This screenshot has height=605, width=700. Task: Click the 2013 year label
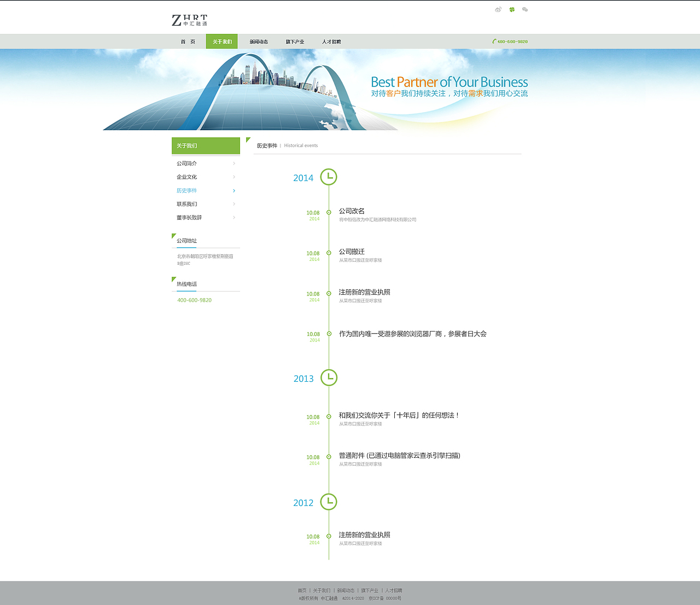(x=304, y=379)
